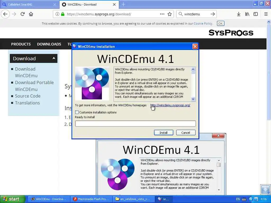Click Cancel in the WinCDEmu installation dialog

pos(186,133)
